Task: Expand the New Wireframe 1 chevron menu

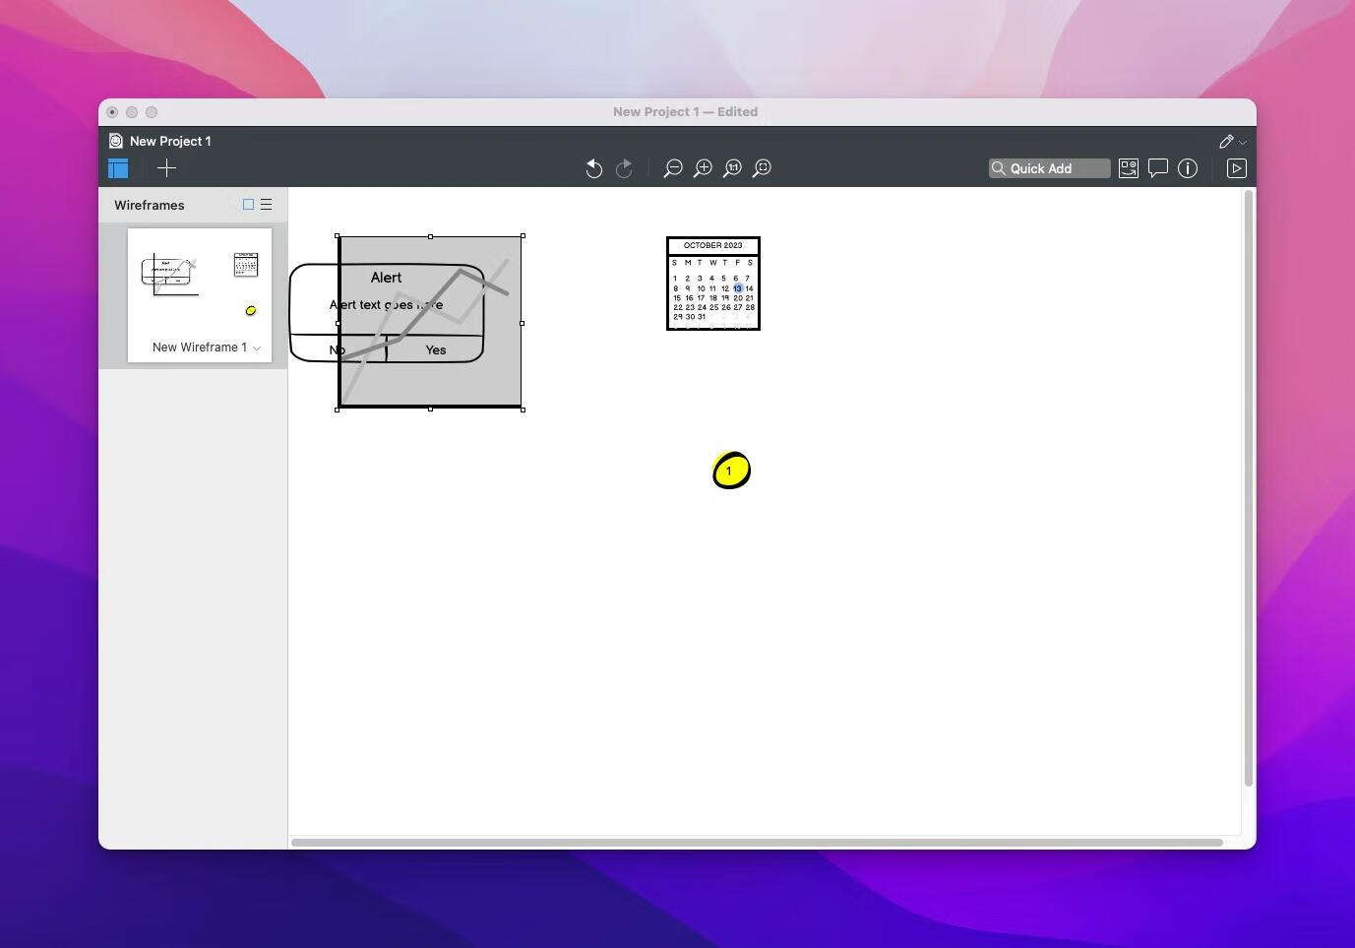Action: [257, 348]
